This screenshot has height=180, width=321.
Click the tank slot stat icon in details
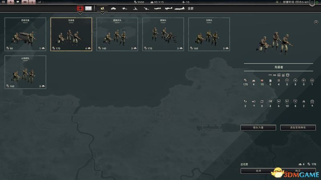pyautogui.click(x=254, y=81)
